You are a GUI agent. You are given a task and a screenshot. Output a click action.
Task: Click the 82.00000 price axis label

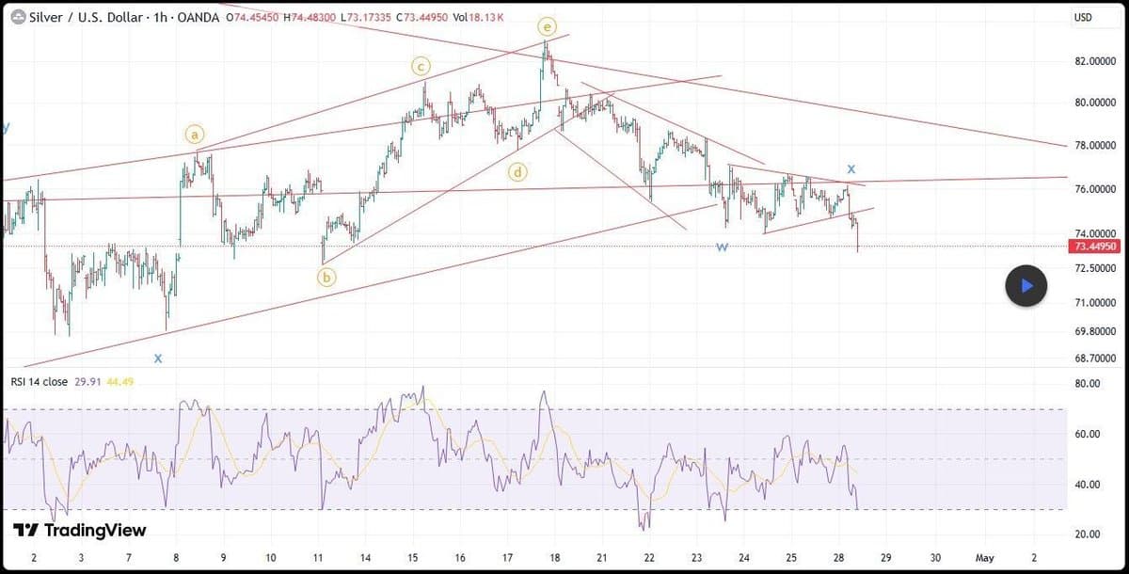click(1095, 61)
